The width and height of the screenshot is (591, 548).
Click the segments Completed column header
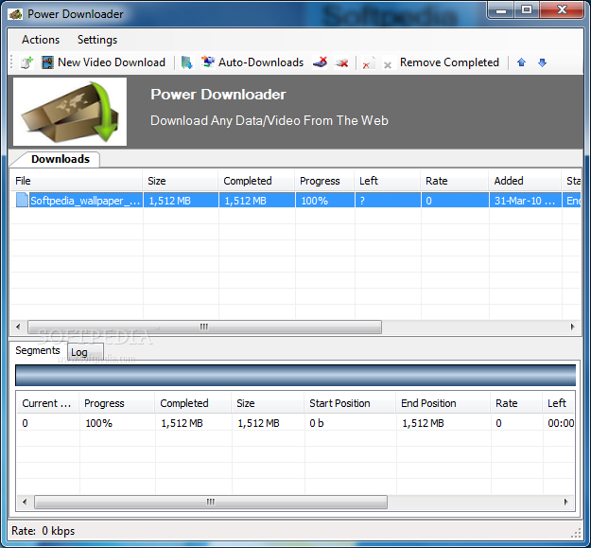click(x=193, y=403)
